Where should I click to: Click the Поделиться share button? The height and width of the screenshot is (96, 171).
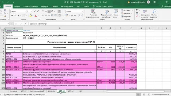[x=166, y=6]
